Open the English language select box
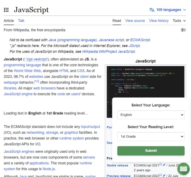 pos(151,115)
